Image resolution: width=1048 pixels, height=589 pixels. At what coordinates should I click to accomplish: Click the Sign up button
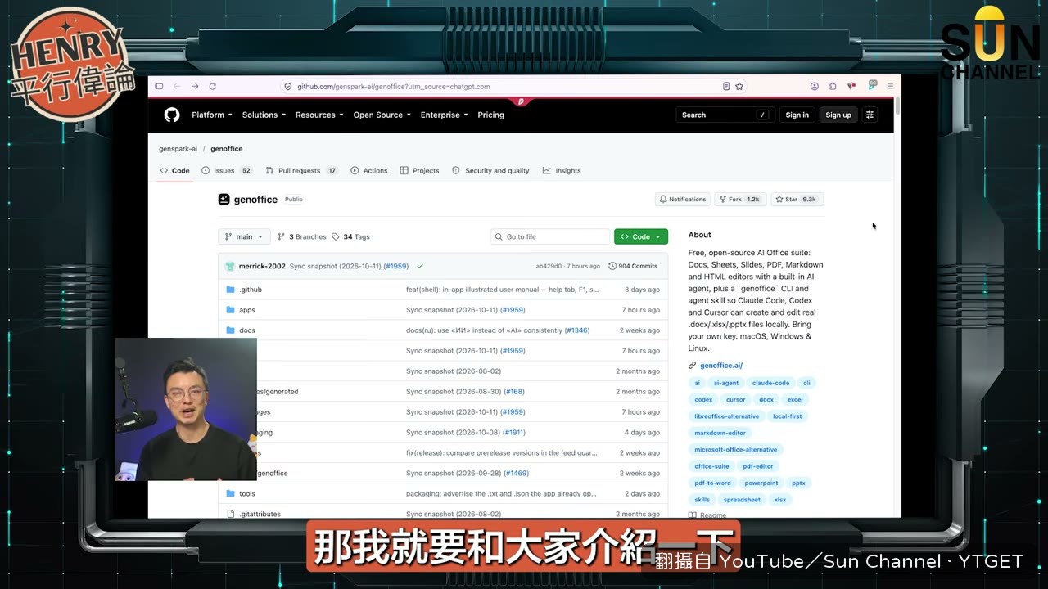point(838,115)
